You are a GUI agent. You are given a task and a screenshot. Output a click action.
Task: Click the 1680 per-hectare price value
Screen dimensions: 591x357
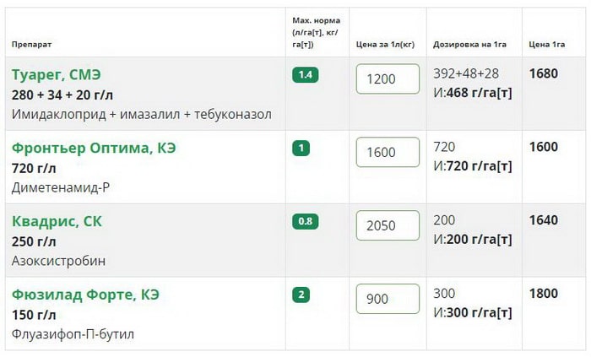tap(543, 73)
